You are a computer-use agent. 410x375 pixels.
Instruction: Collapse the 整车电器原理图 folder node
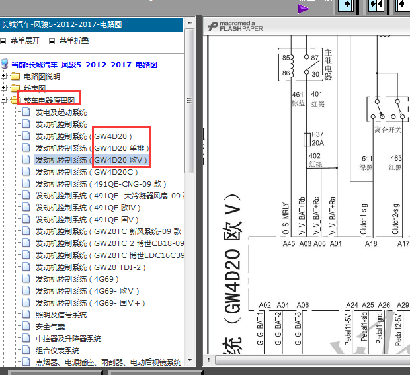click(4, 100)
